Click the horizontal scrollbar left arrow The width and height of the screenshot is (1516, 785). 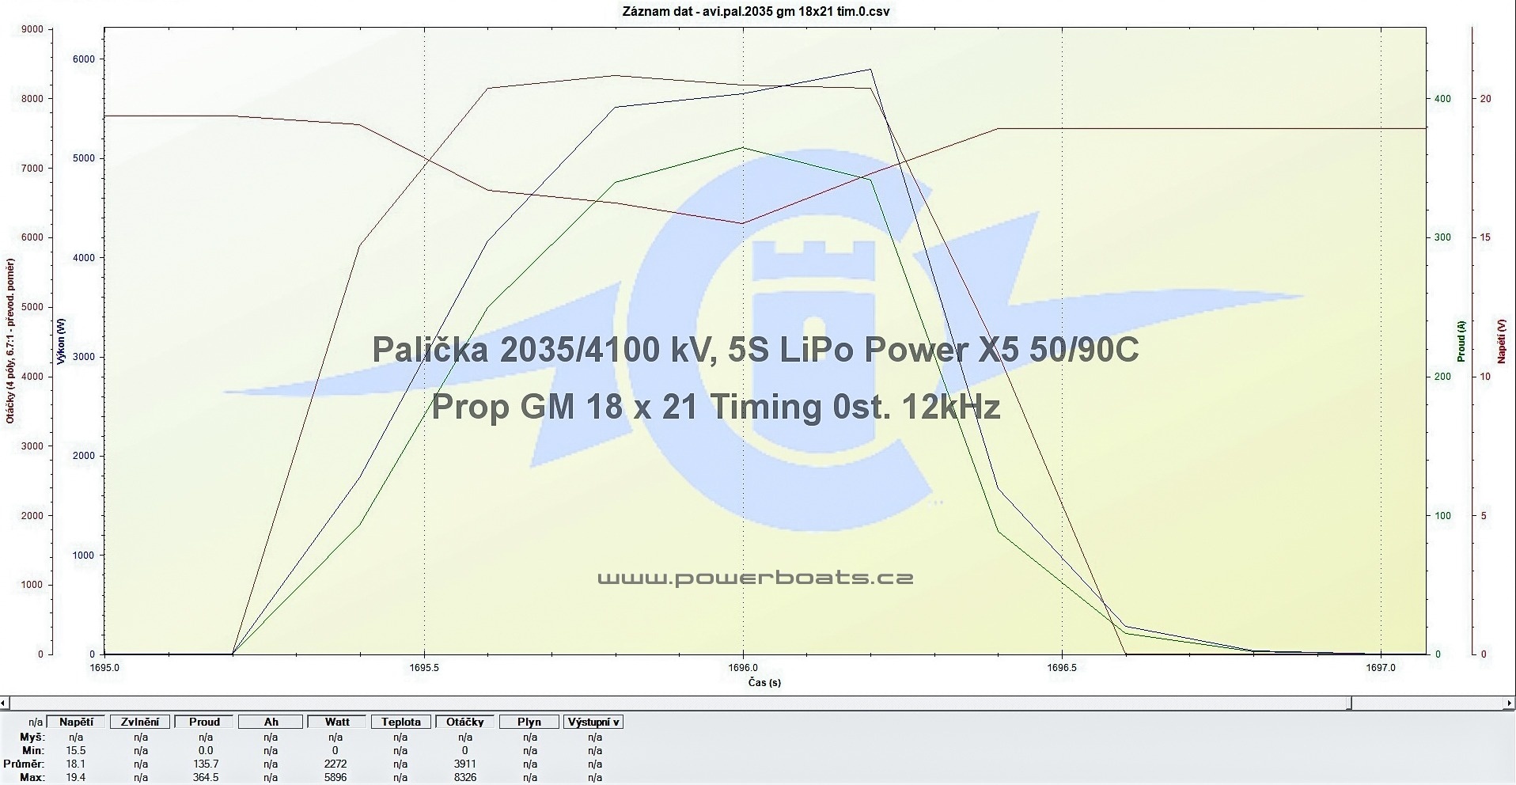click(6, 703)
